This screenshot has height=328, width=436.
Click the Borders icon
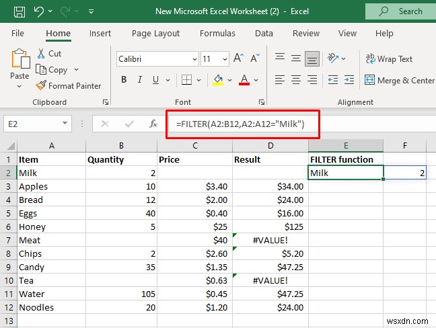186,80
